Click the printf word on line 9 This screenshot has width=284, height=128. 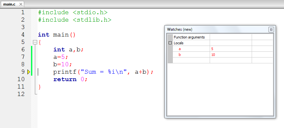[65, 72]
